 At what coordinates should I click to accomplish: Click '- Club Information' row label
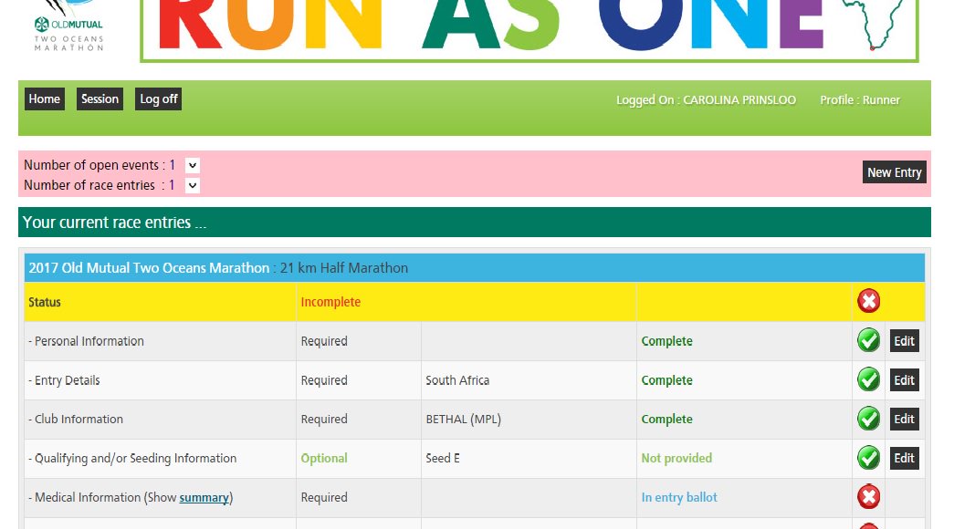76,420
